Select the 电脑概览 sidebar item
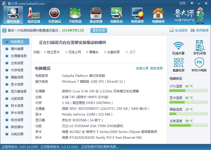The width and height of the screenshot is (211, 150). (16, 42)
